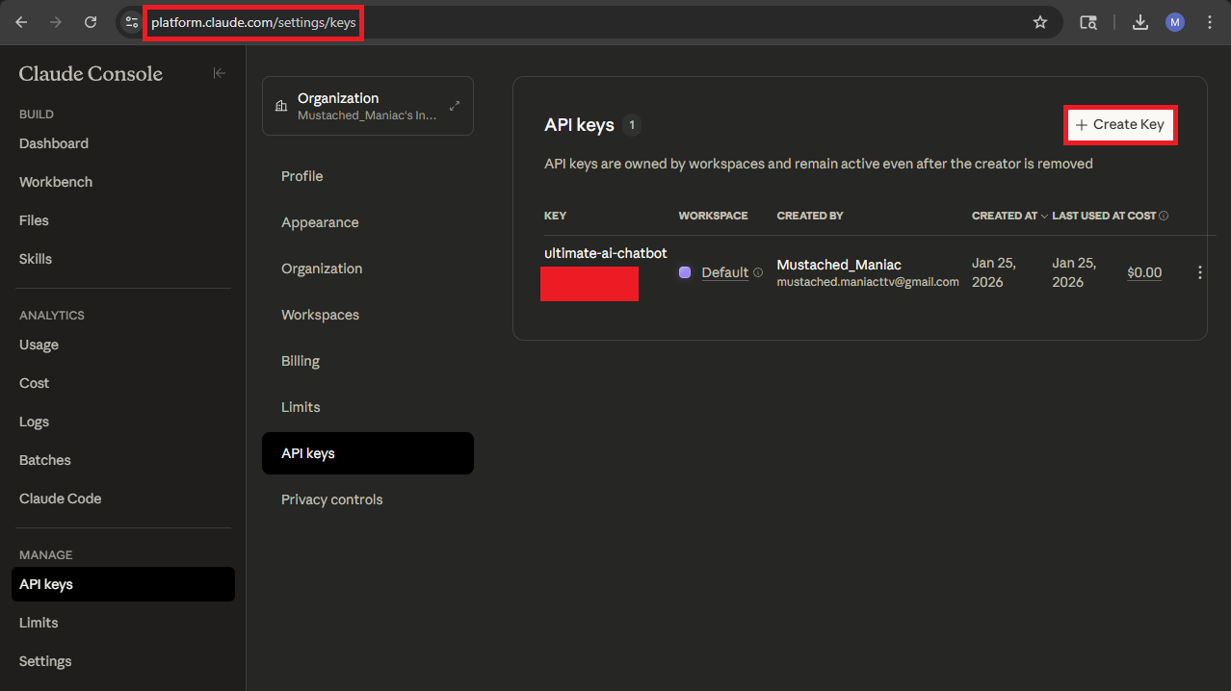The width and height of the screenshot is (1231, 691).
Task: Click the address bar URL field
Action: coord(578,22)
